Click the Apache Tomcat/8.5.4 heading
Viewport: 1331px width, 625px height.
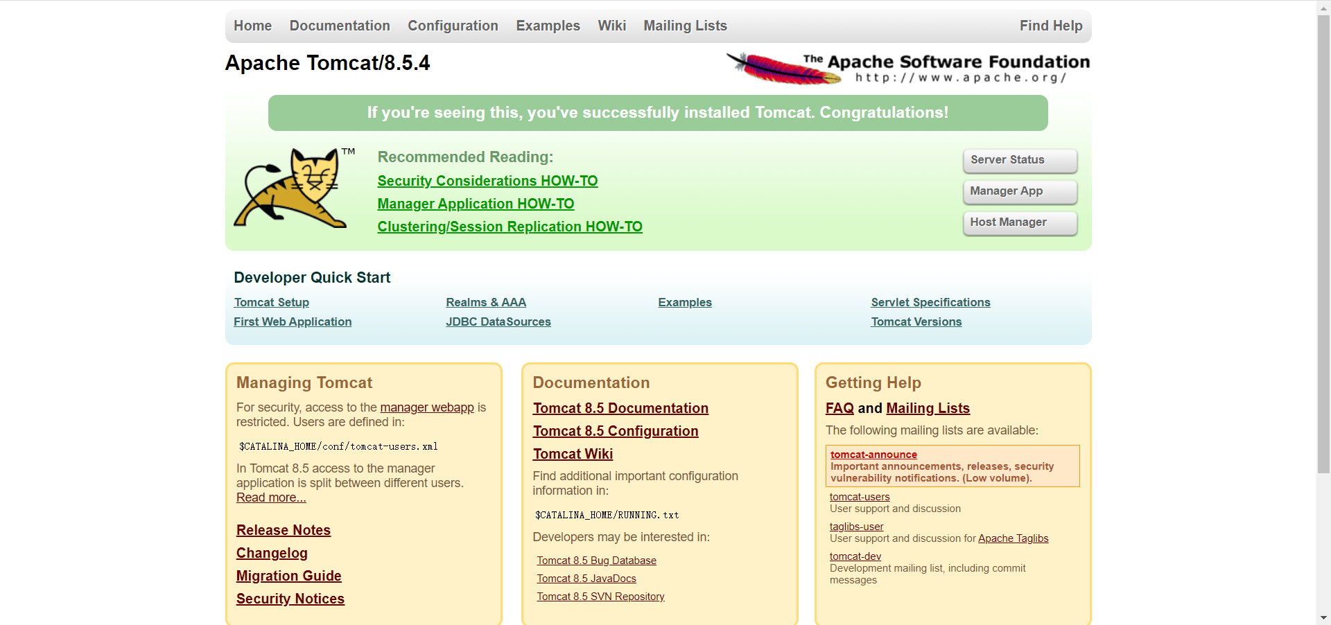327,63
